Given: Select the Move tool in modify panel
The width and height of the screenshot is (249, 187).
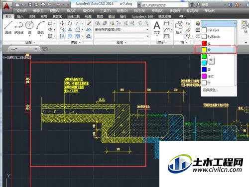Looking at the screenshot, I should (62, 23).
